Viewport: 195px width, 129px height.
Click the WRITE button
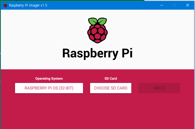click(x=159, y=88)
